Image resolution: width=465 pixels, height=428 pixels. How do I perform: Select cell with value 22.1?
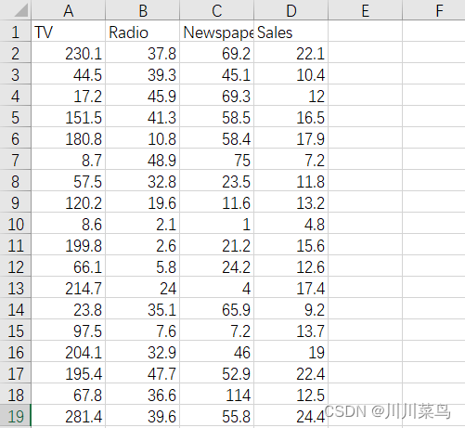[x=291, y=53]
